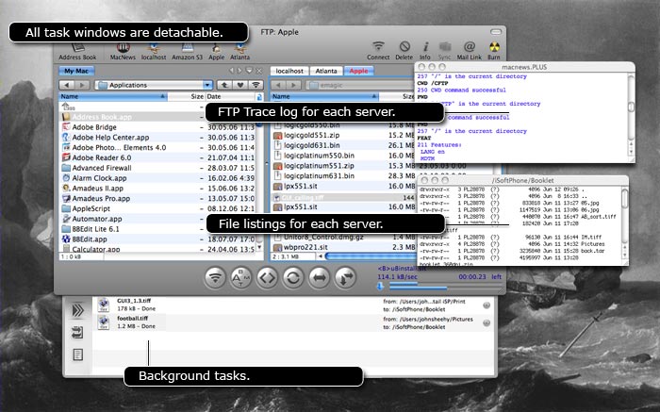Image resolution: width=660 pixels, height=412 pixels.
Task: Click the round bent-arrows swap button
Action: (345, 278)
